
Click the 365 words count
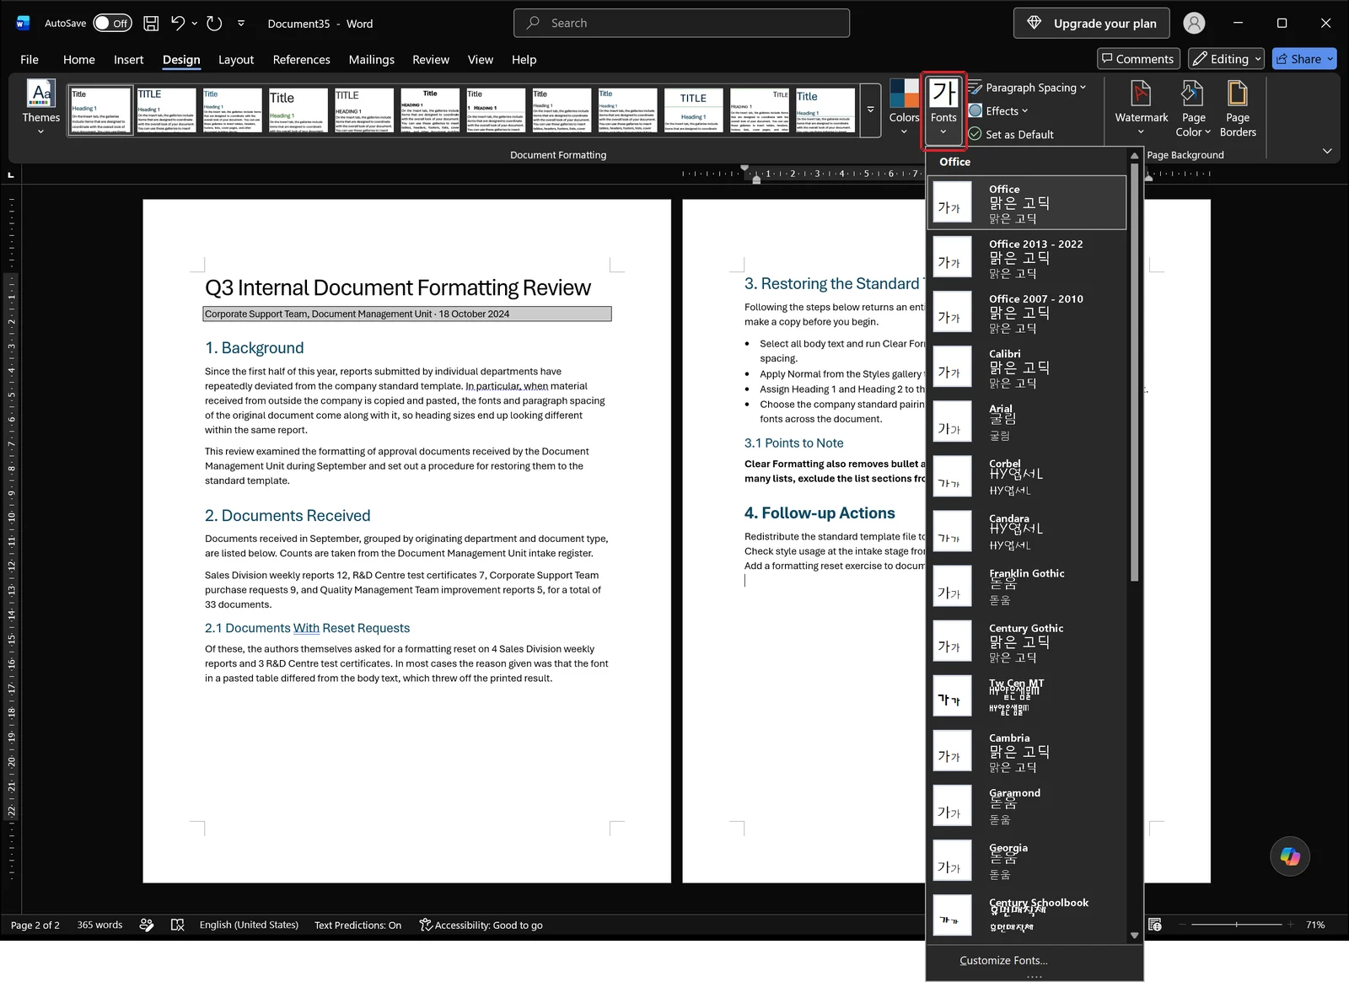(99, 925)
